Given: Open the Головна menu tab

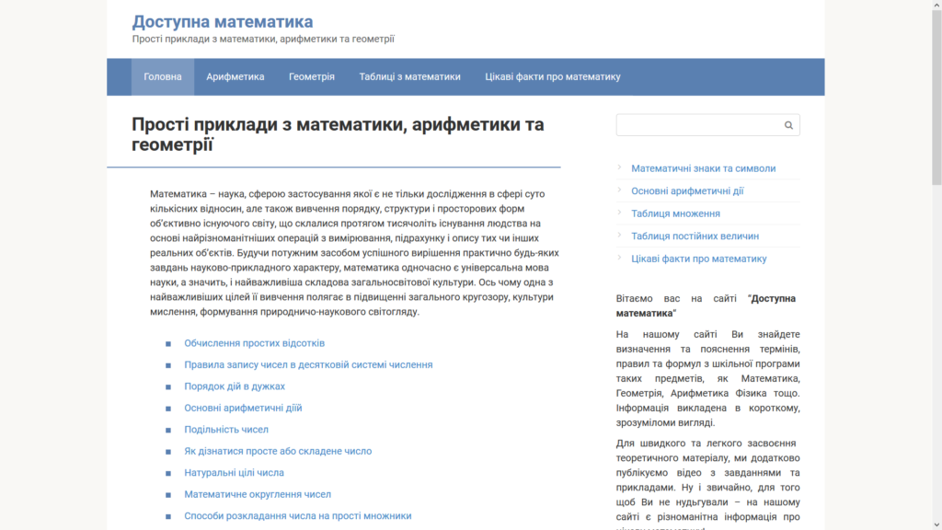Looking at the screenshot, I should 163,77.
